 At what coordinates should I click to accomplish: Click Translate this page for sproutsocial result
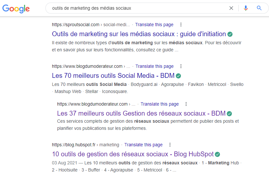(x=154, y=25)
